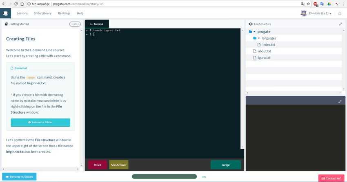The width and height of the screenshot is (347, 182).
Task: Click the Reset button
Action: point(98,165)
